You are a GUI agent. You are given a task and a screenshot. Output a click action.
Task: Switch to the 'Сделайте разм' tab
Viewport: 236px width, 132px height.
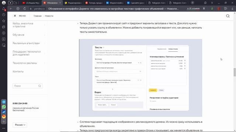coord(136,3)
